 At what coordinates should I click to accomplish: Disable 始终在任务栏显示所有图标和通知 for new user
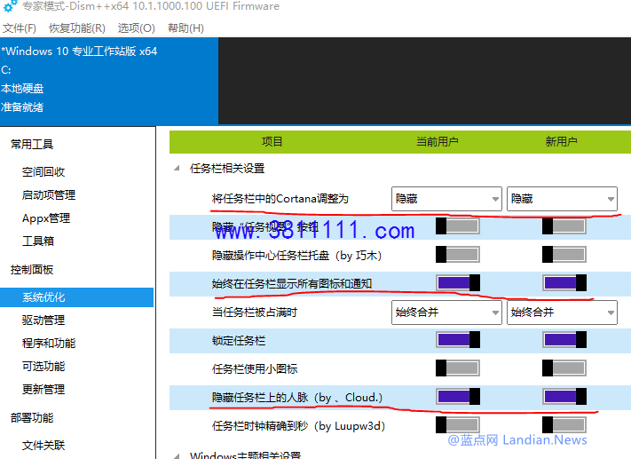564,282
